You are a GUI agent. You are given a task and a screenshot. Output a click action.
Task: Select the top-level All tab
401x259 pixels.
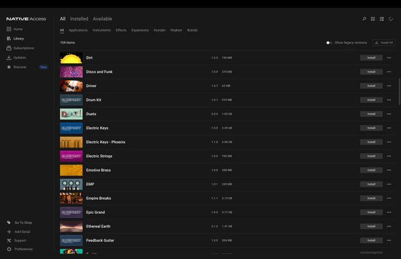tap(63, 19)
